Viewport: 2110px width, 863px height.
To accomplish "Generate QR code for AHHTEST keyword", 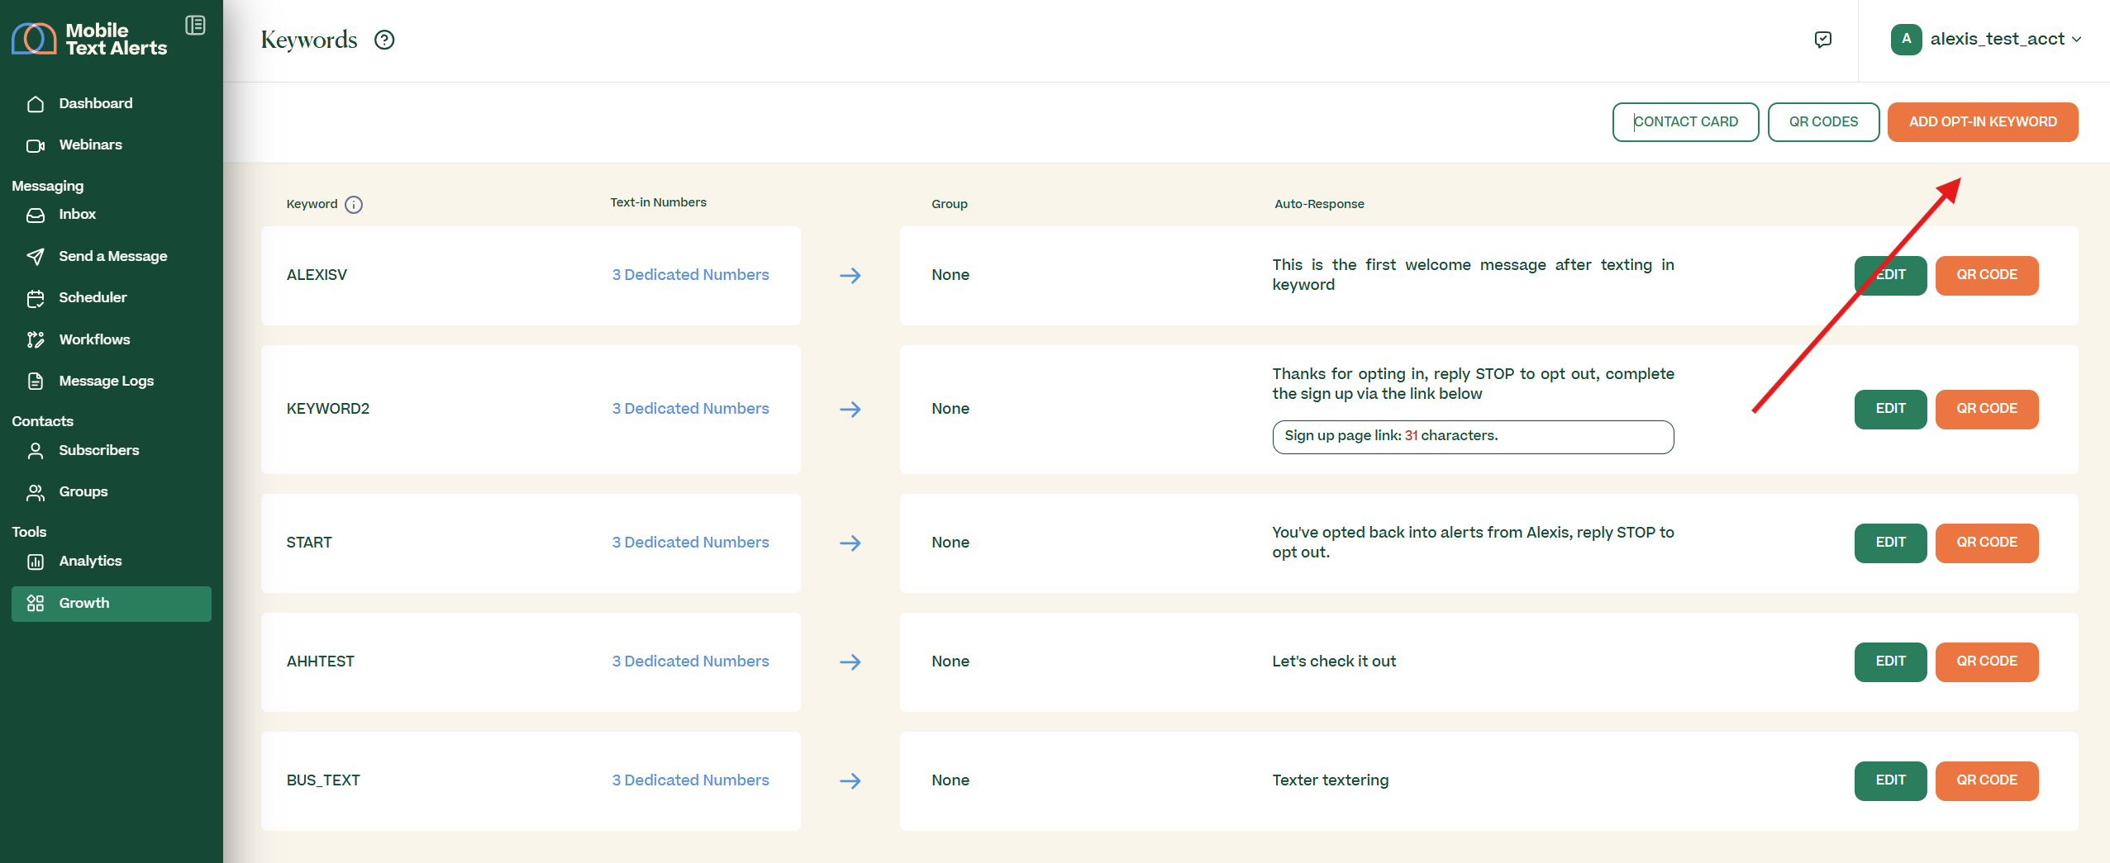I will pyautogui.click(x=1986, y=661).
